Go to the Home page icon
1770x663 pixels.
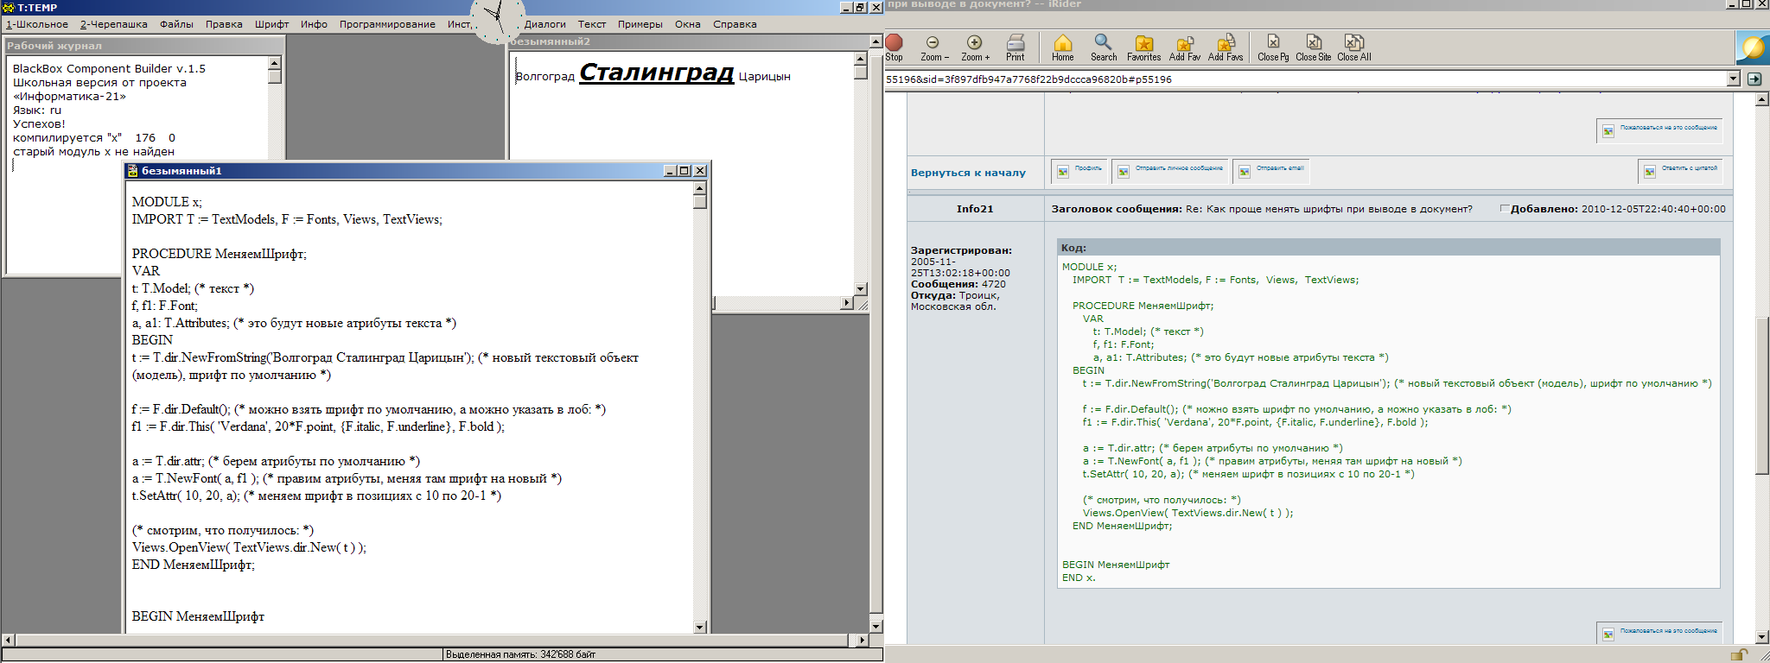[x=1063, y=47]
